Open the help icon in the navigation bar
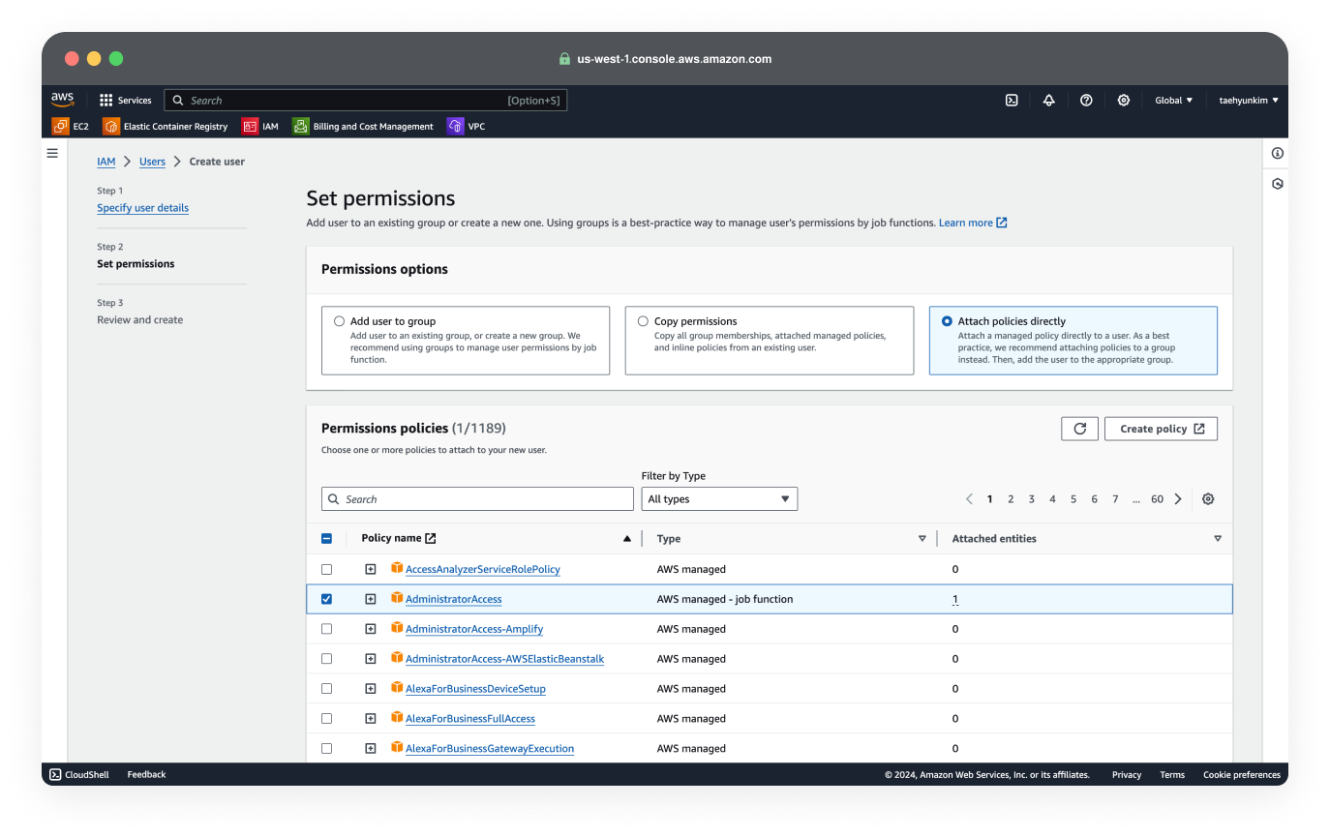The width and height of the screenshot is (1330, 837). pos(1086,100)
